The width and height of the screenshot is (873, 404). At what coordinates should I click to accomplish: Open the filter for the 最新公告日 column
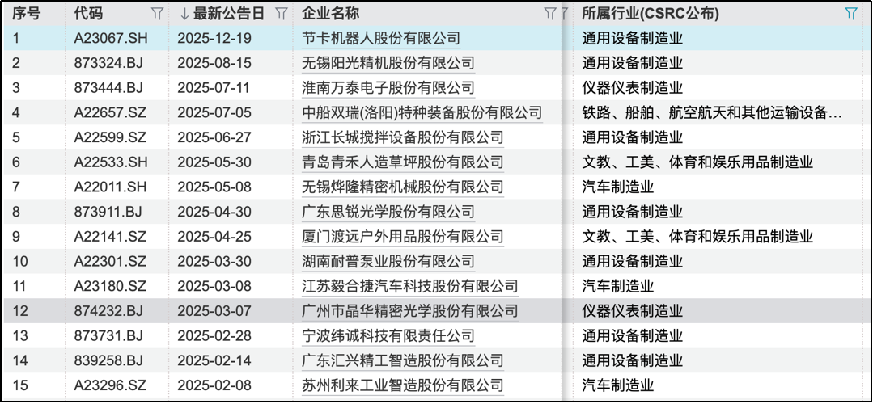(281, 14)
